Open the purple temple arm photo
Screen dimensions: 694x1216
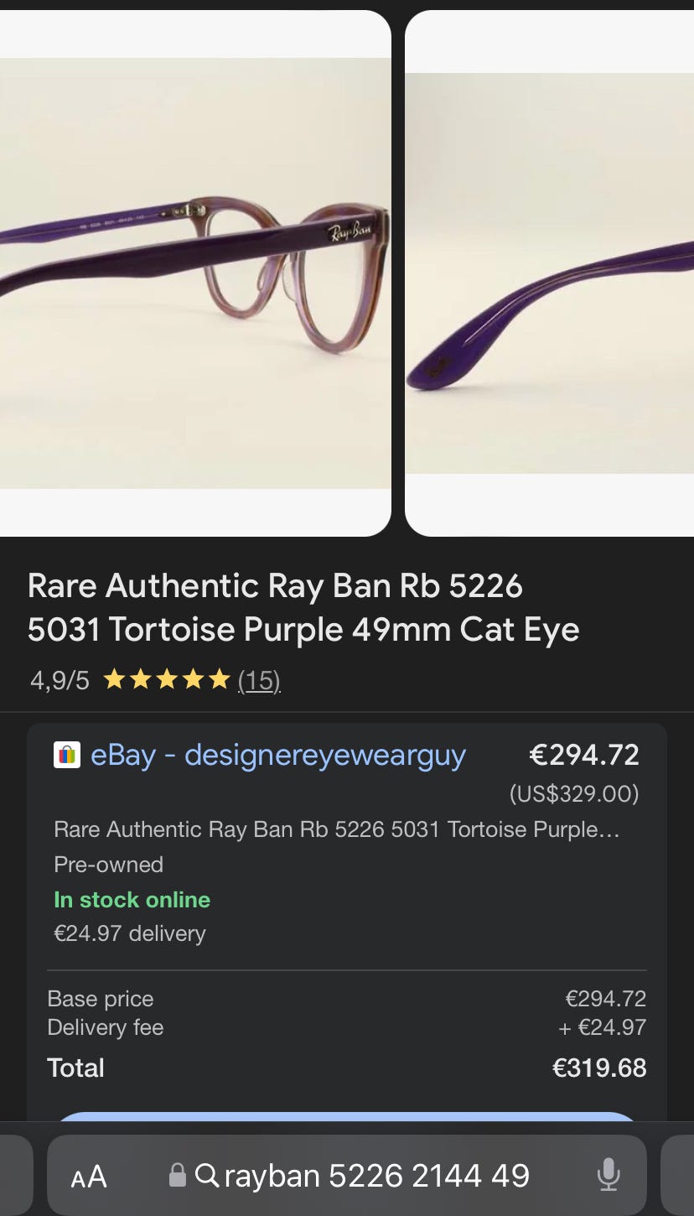click(550, 273)
